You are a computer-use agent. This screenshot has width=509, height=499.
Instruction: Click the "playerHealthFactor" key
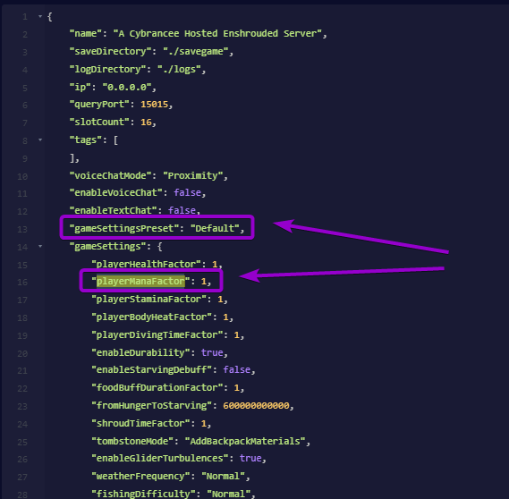146,264
